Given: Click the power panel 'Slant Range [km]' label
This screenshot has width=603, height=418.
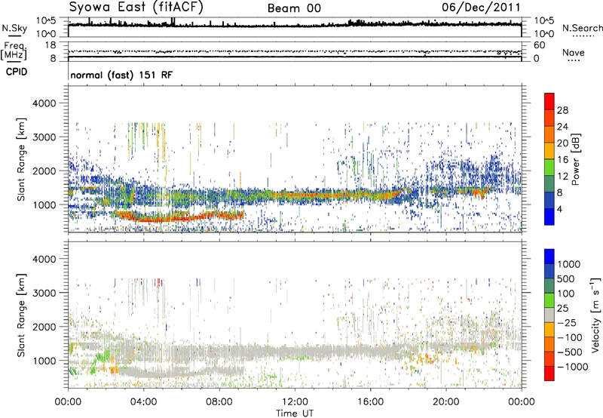Looking at the screenshot, I should tap(21, 159).
